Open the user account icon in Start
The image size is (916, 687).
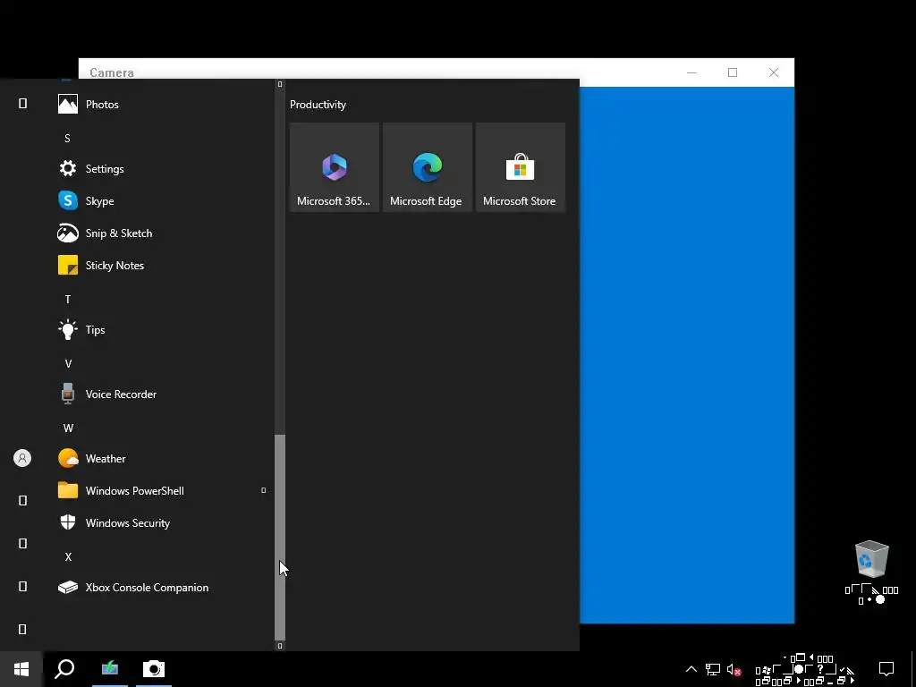pyautogui.click(x=22, y=458)
